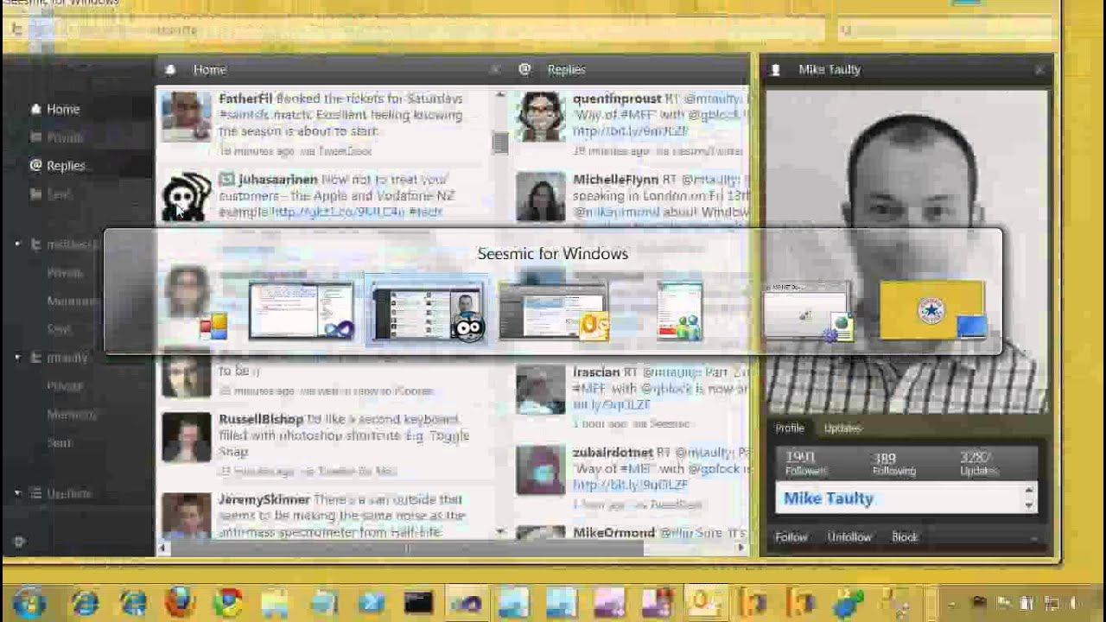
Task: Click the quentinproust username in Replies
Action: coord(617,98)
